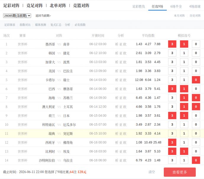Expand the 26085期 issue dropdown

tap(17, 16)
